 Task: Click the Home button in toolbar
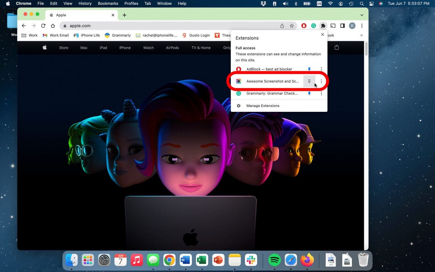pyautogui.click(x=53, y=26)
